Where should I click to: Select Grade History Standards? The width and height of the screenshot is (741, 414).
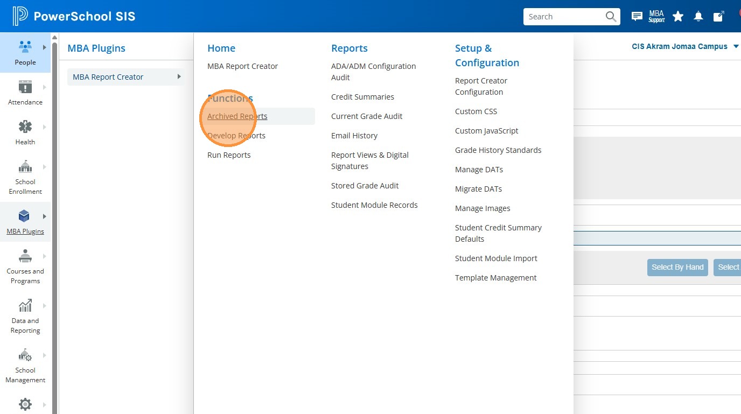pos(498,150)
